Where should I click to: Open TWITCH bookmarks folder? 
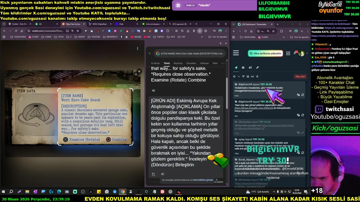pyautogui.click(x=159, y=37)
